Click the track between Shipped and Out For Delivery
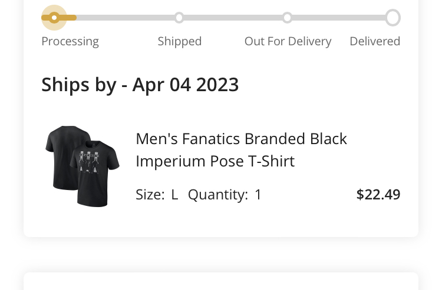The height and width of the screenshot is (290, 442). (x=233, y=18)
